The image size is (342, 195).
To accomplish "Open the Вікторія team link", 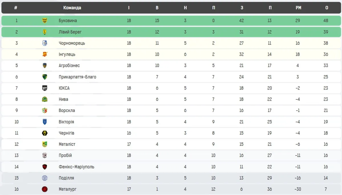I will click(x=66, y=122).
